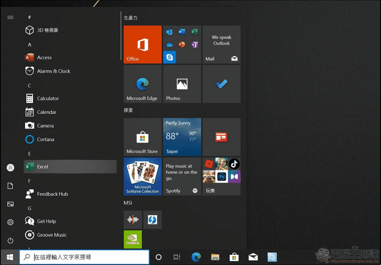Click the purple Dolby icon in the 玩樂 tile

(x=234, y=177)
